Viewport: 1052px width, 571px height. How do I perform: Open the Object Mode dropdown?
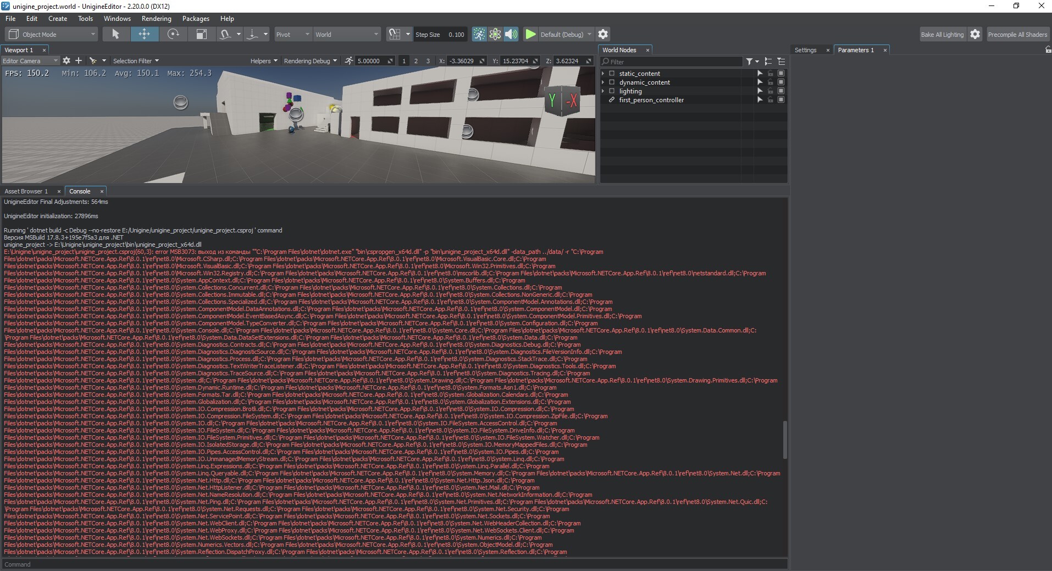(52, 34)
